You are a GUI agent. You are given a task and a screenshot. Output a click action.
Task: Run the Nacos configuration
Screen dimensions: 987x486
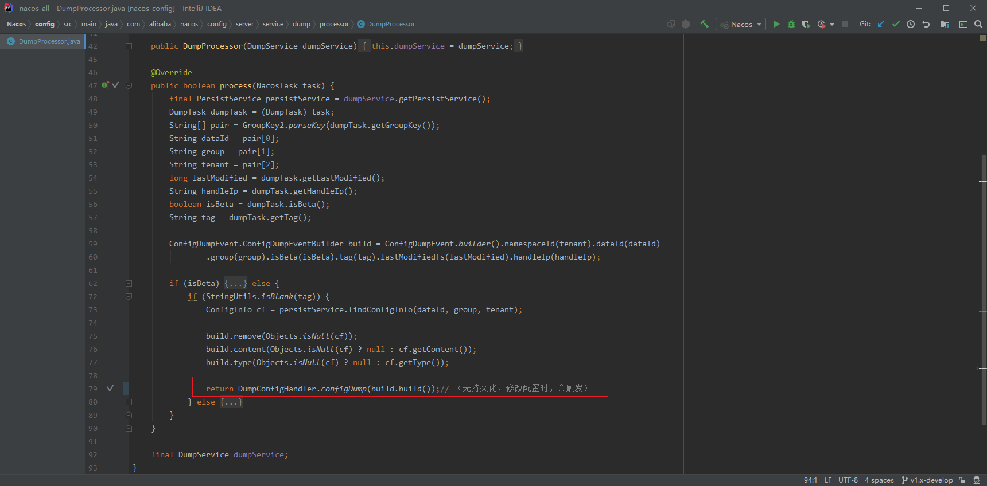[x=776, y=24]
